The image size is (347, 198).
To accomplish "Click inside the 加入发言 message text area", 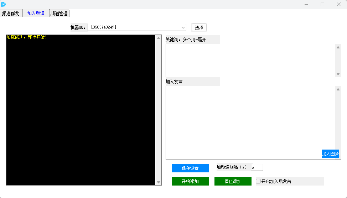I will click(x=250, y=118).
